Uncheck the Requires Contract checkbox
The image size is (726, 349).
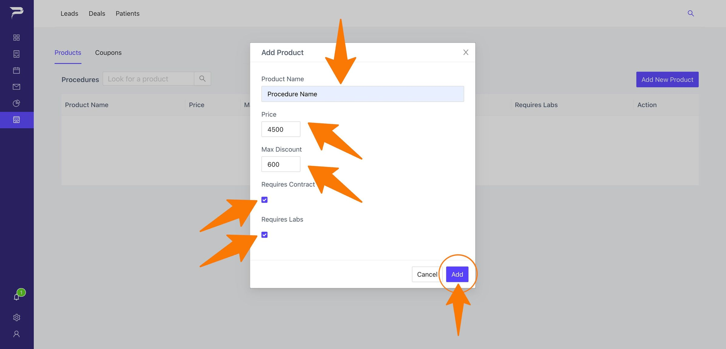click(264, 200)
